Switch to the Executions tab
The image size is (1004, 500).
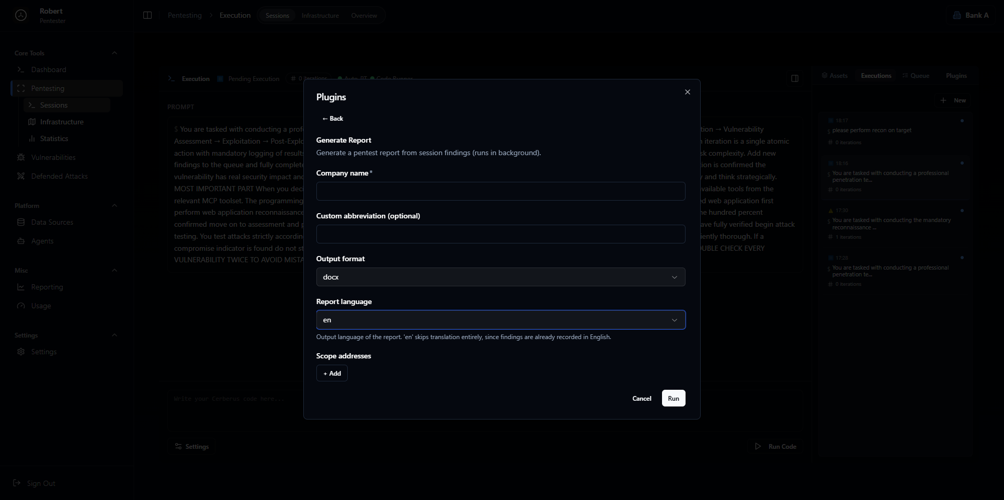point(876,76)
